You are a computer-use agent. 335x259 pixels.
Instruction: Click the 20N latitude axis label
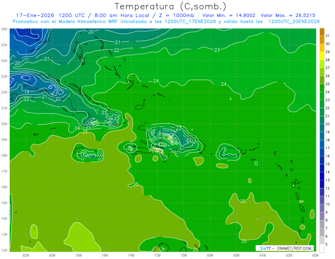[x=4, y=124]
